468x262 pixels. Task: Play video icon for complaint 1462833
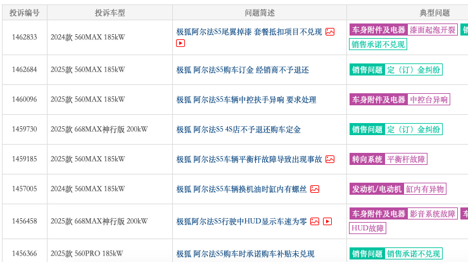point(180,43)
